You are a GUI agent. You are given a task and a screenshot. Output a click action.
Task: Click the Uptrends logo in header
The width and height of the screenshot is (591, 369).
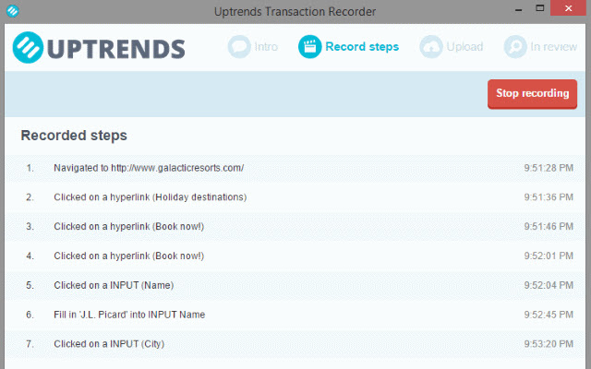point(99,48)
